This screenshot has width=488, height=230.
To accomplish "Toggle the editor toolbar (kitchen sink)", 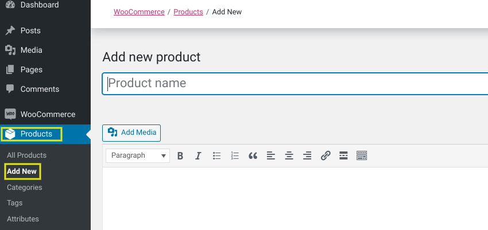I will [362, 155].
